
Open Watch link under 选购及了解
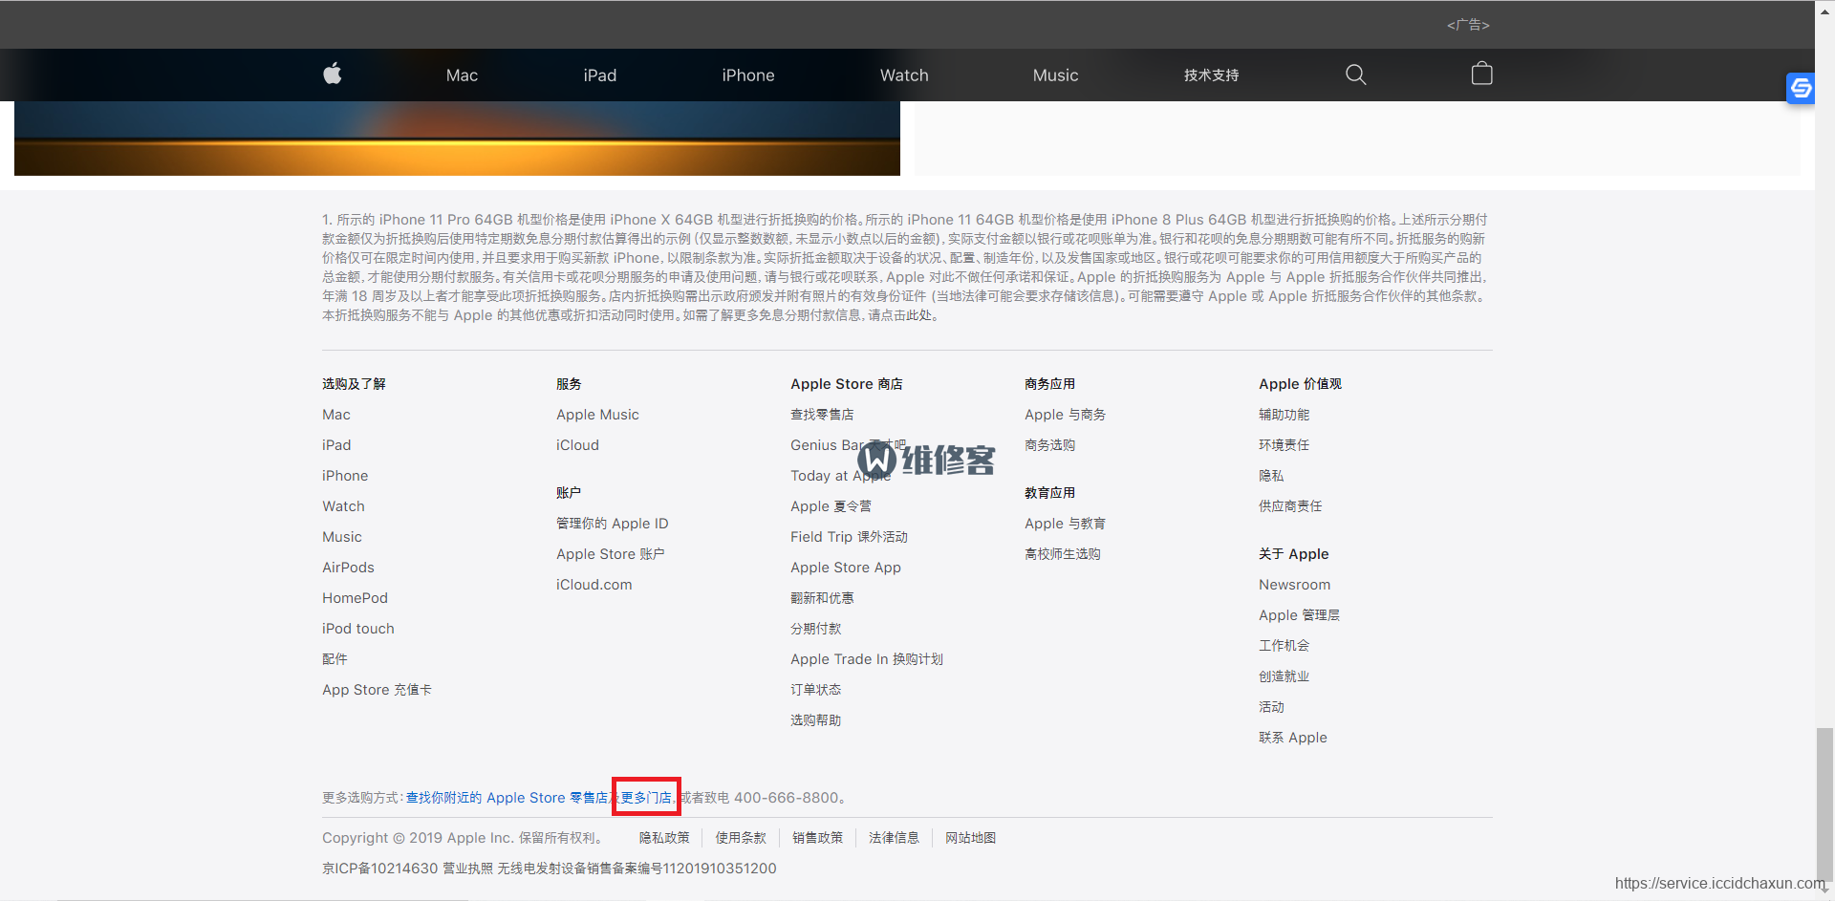[x=343, y=506]
